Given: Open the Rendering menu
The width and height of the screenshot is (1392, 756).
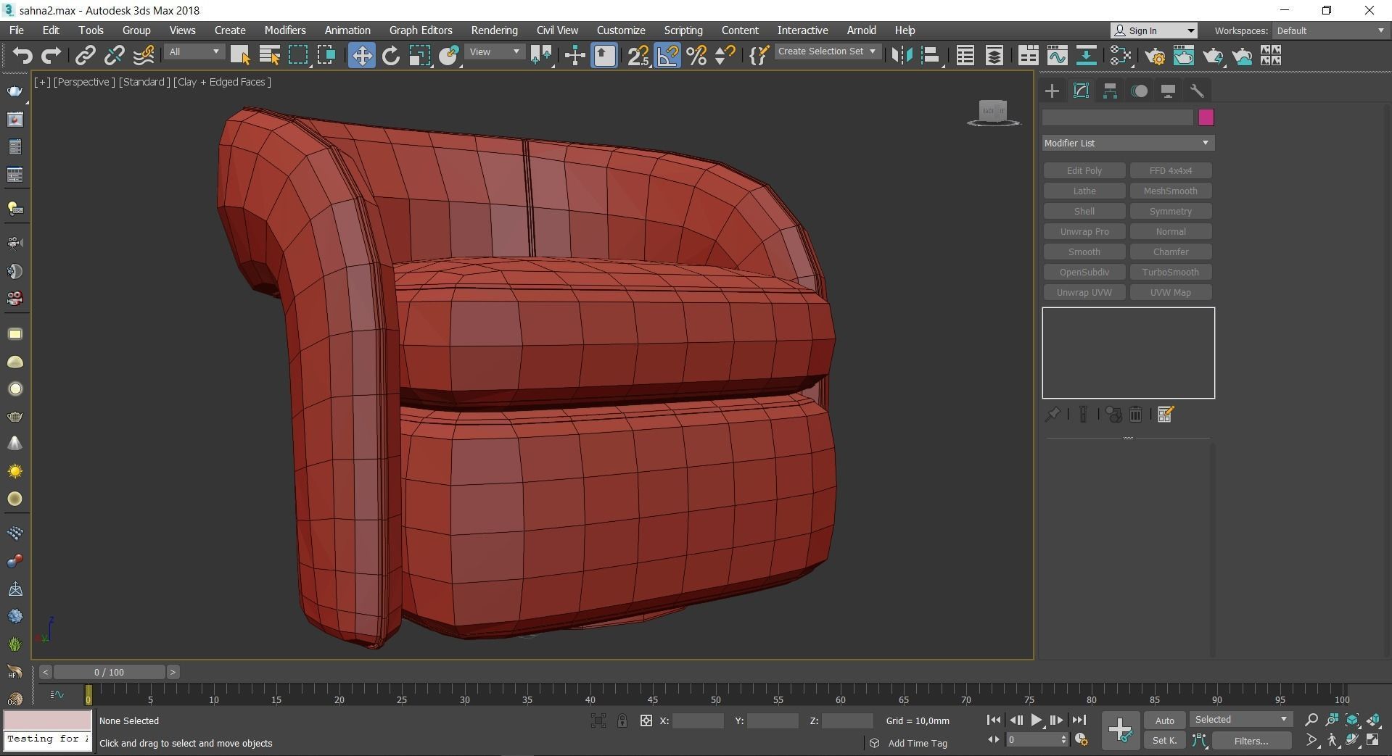Looking at the screenshot, I should pos(494,30).
